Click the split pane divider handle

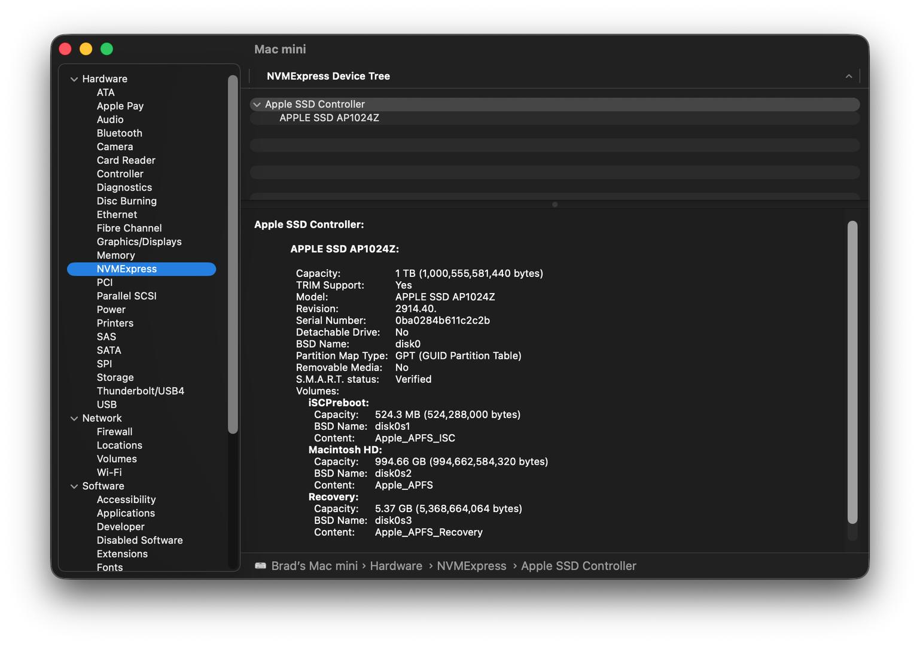(555, 205)
